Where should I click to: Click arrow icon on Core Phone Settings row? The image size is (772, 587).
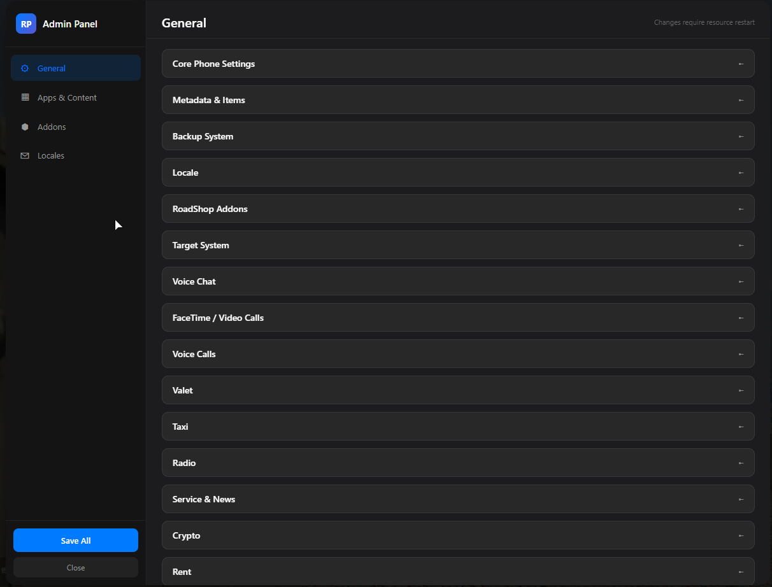741,64
